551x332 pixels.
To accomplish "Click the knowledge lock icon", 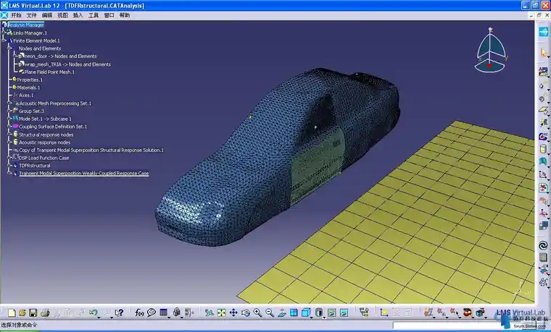I will (x=176, y=312).
